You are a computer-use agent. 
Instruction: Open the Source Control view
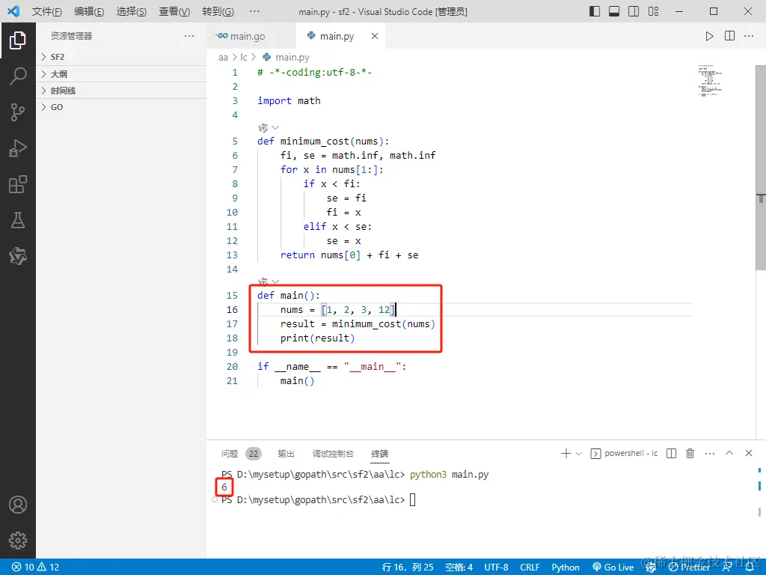tap(18, 112)
